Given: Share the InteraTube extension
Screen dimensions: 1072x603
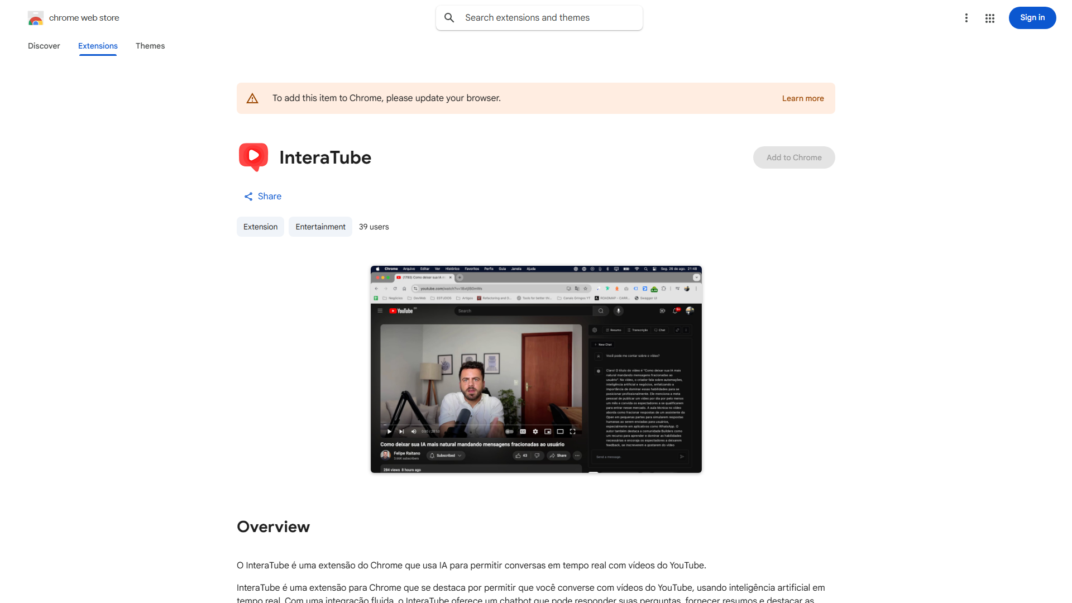Looking at the screenshot, I should (x=262, y=196).
